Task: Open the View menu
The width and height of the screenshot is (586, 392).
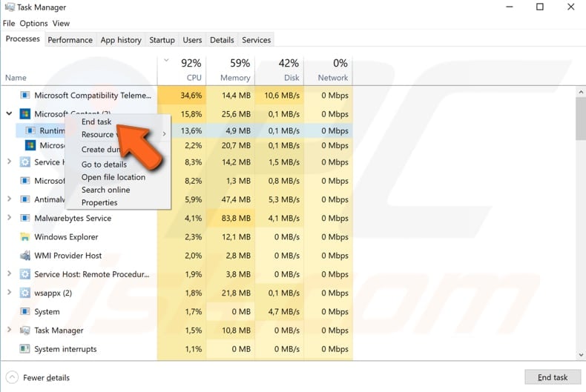Action: tap(61, 23)
